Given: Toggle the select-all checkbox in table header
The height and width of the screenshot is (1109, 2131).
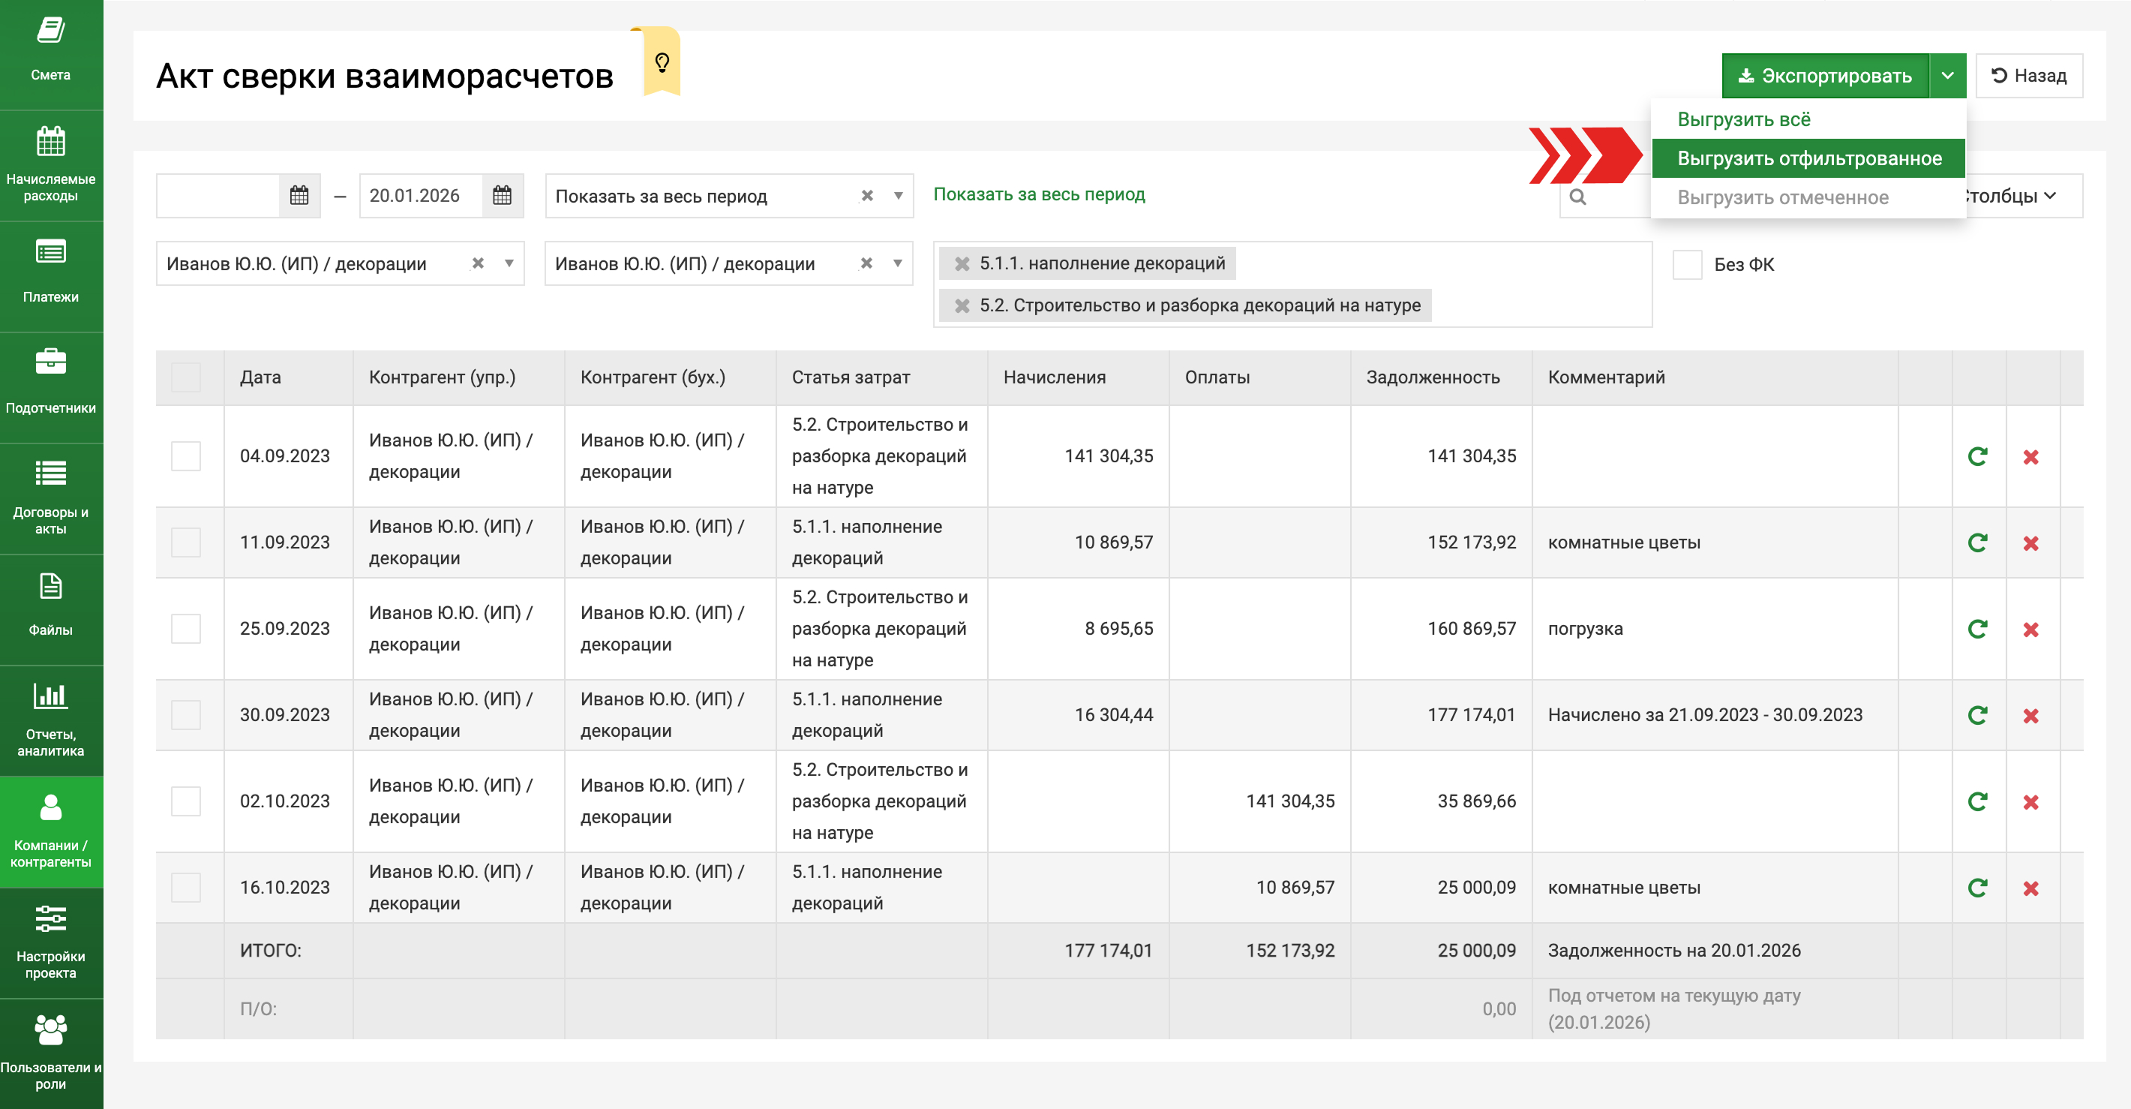Looking at the screenshot, I should 185,377.
